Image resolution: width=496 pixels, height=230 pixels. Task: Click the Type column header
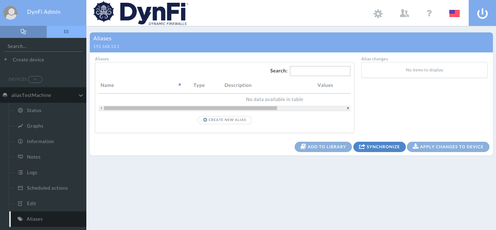[x=199, y=85]
